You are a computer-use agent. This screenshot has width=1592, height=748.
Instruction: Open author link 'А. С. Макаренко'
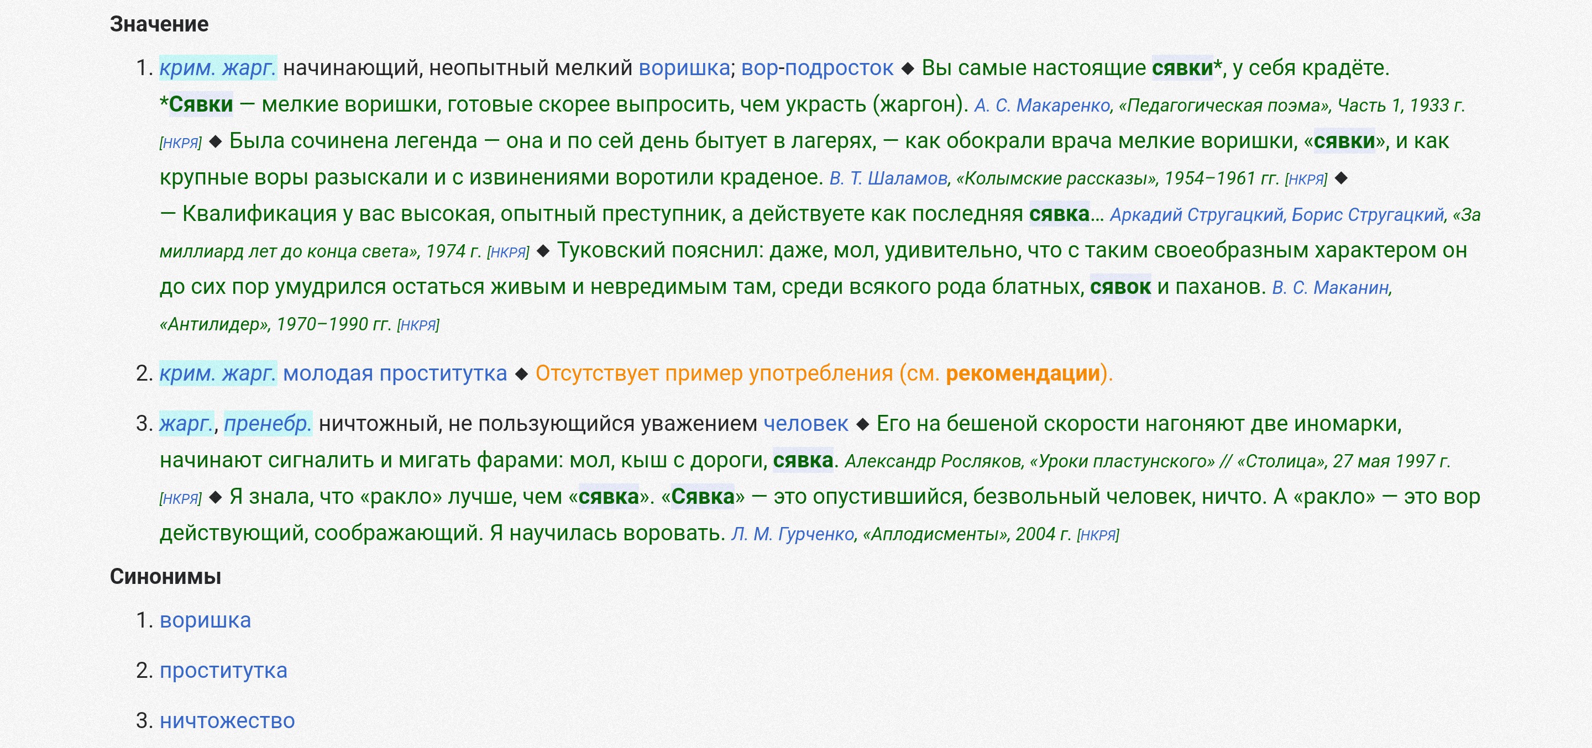click(1042, 106)
